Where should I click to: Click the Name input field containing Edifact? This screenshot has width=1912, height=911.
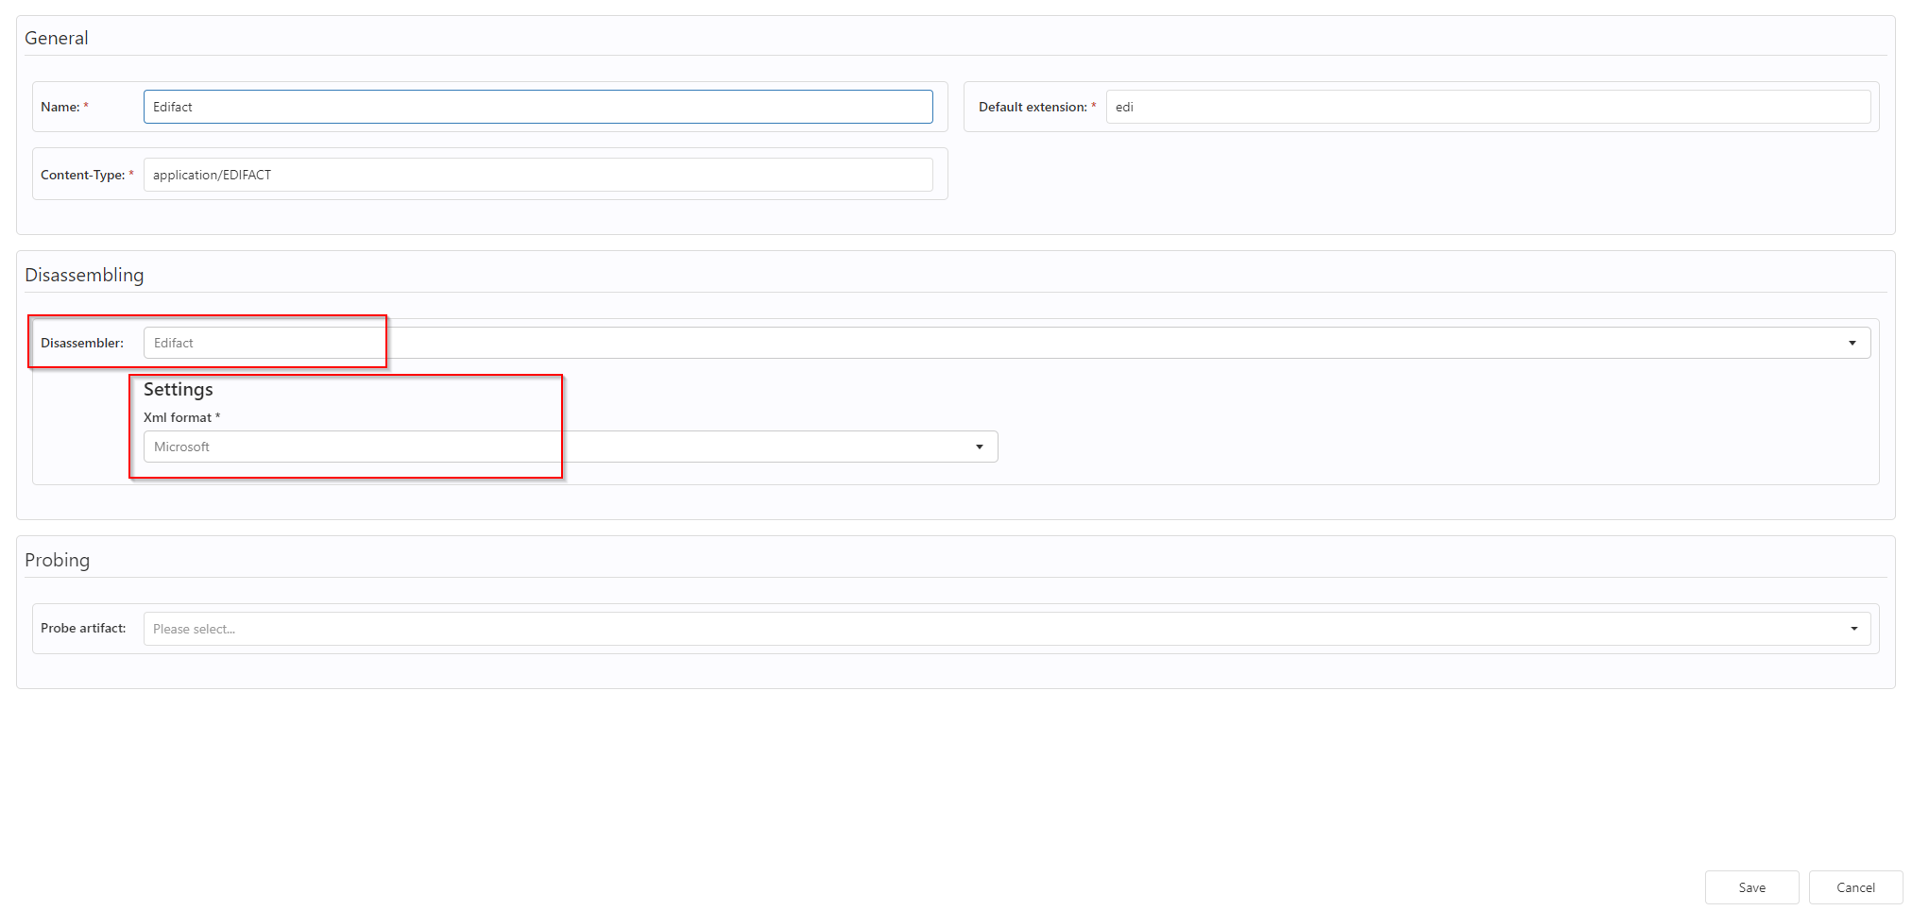tap(538, 107)
